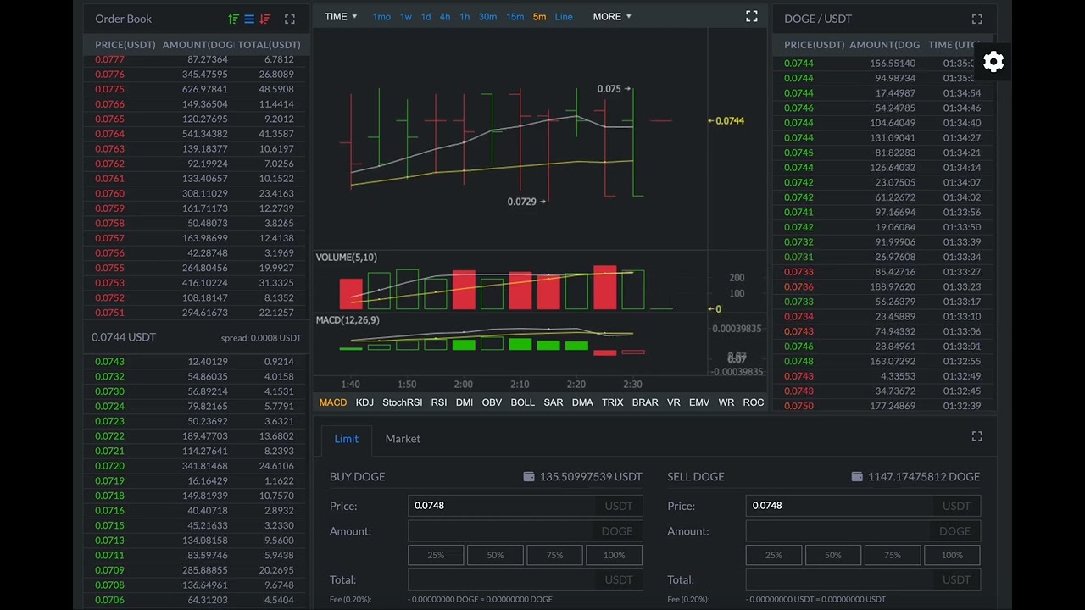
Task: Select the VR indicator
Action: click(x=674, y=402)
